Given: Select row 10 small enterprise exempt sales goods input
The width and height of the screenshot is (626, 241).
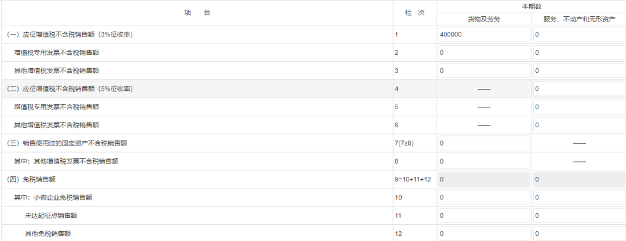Looking at the screenshot, I should 483,198.
